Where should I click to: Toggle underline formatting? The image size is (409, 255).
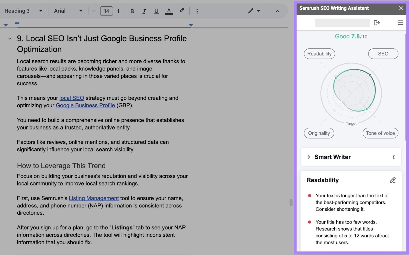156,11
